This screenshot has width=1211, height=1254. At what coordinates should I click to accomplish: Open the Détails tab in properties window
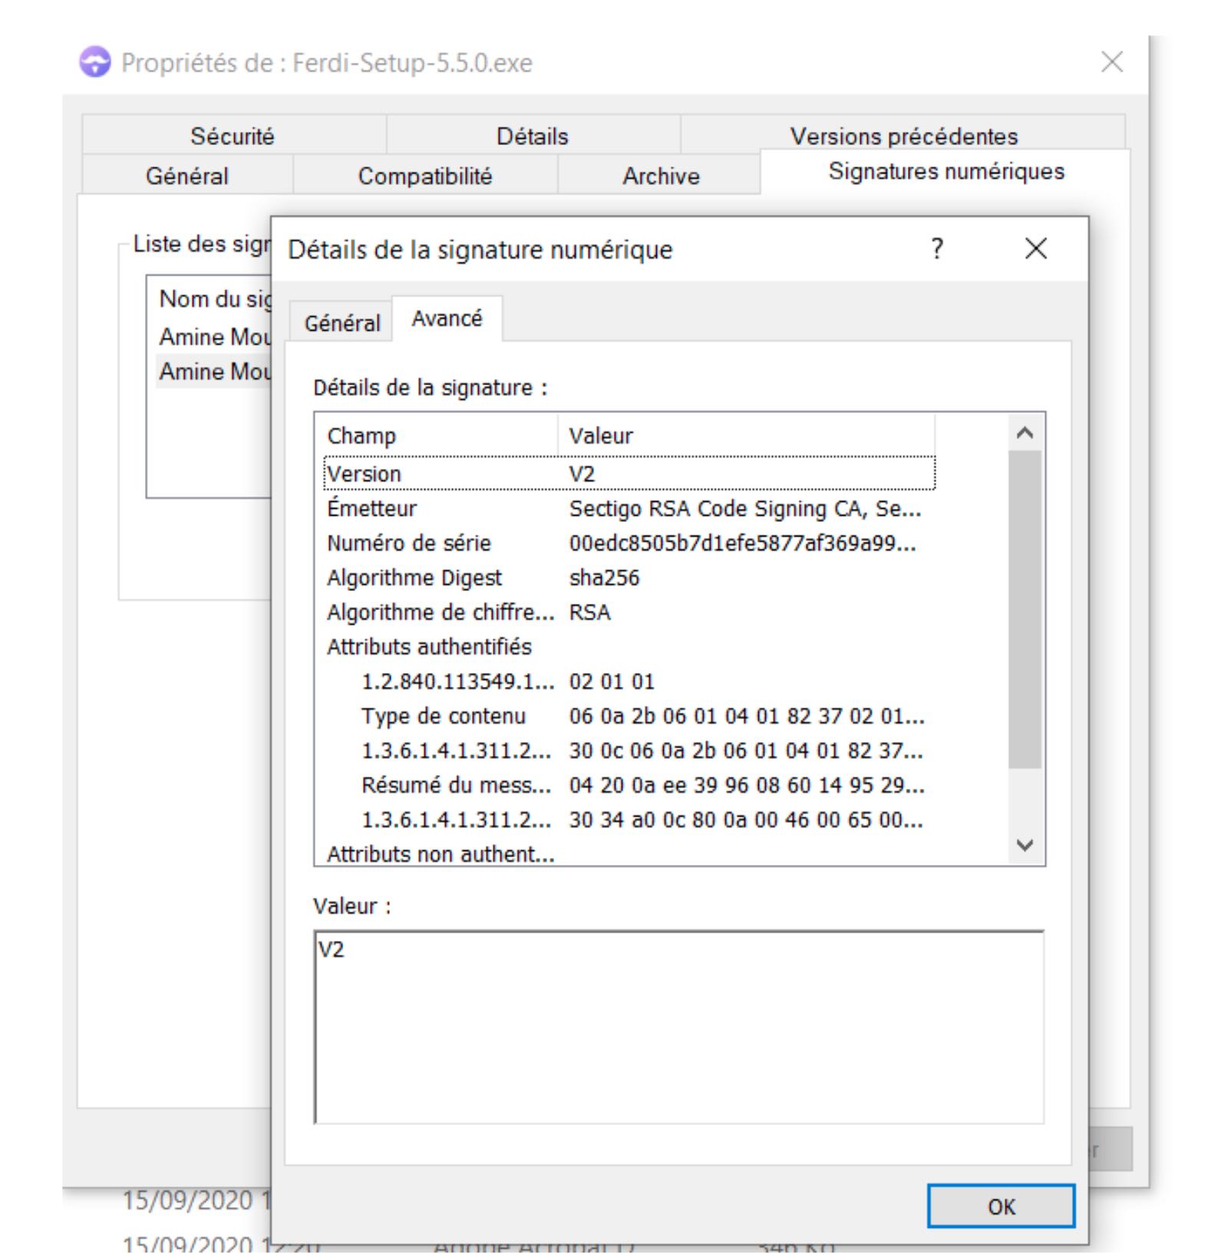533,136
